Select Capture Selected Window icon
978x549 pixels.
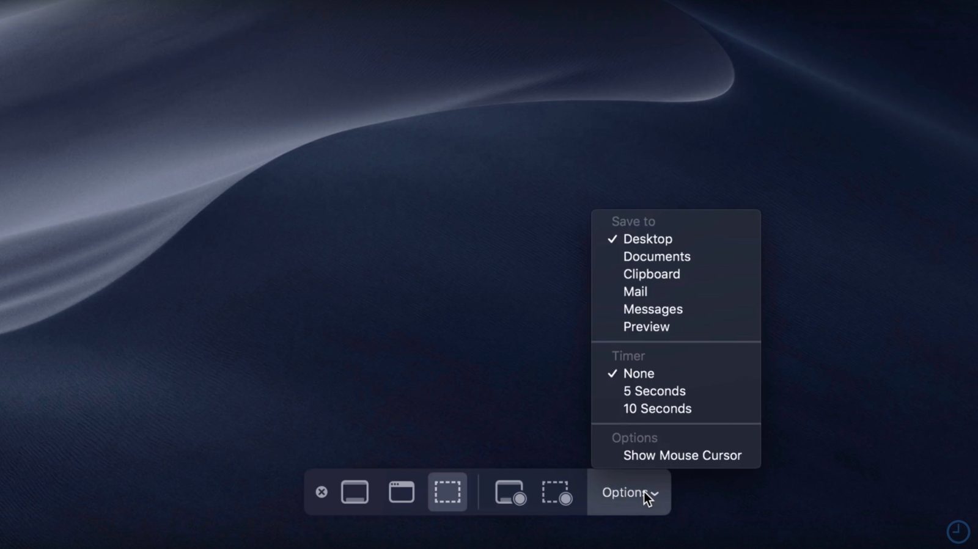401,492
